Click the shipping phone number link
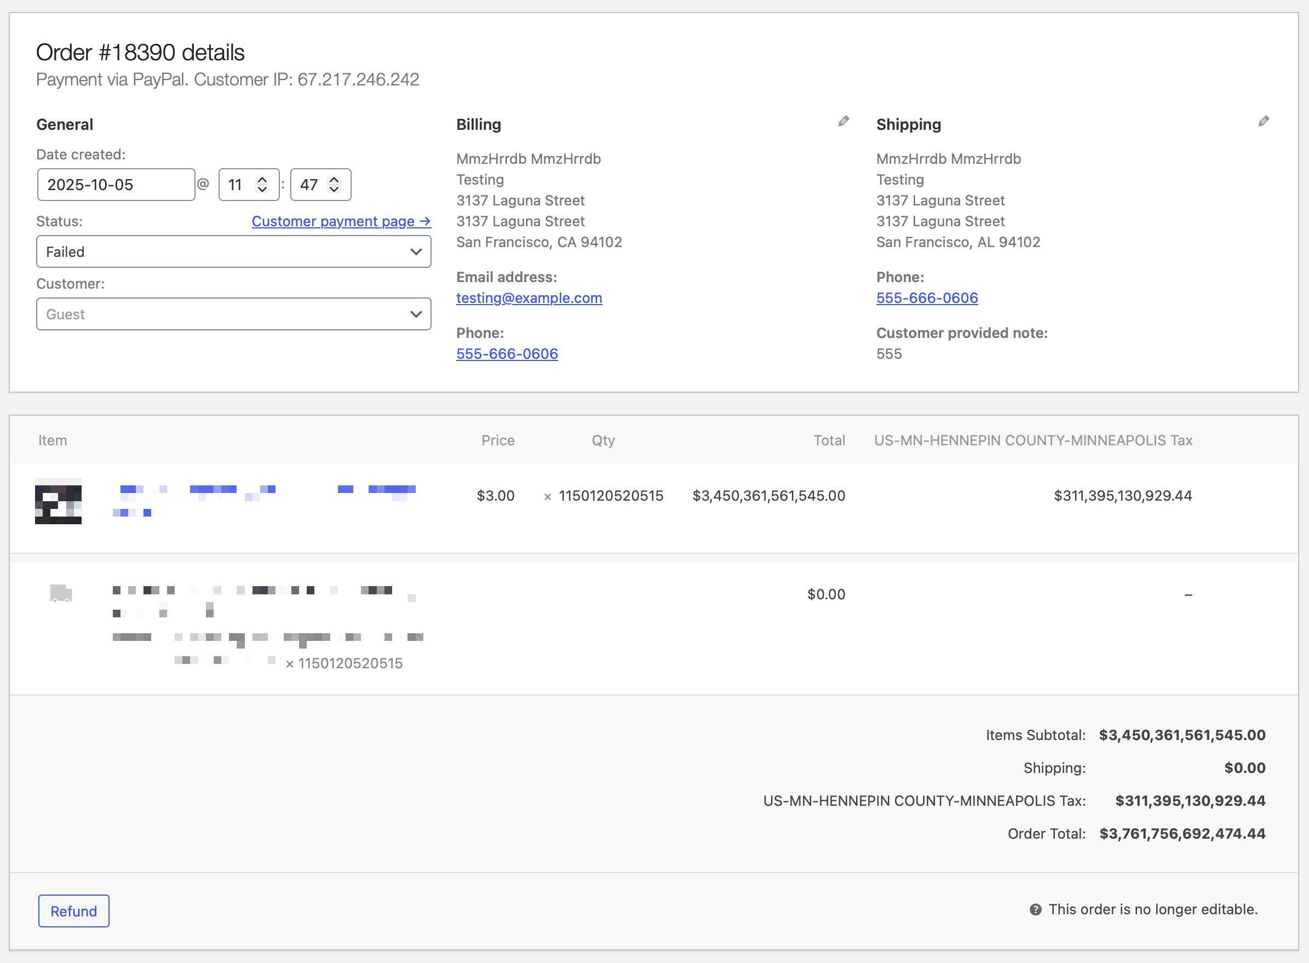The width and height of the screenshot is (1309, 963). coord(927,298)
